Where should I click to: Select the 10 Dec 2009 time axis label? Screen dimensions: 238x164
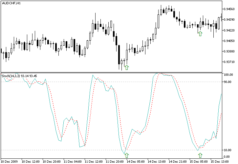(x=10, y=161)
